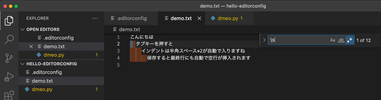Open the Search view in activity bar
Image resolution: width=381 pixels, height=100 pixels.
(x=9, y=39)
